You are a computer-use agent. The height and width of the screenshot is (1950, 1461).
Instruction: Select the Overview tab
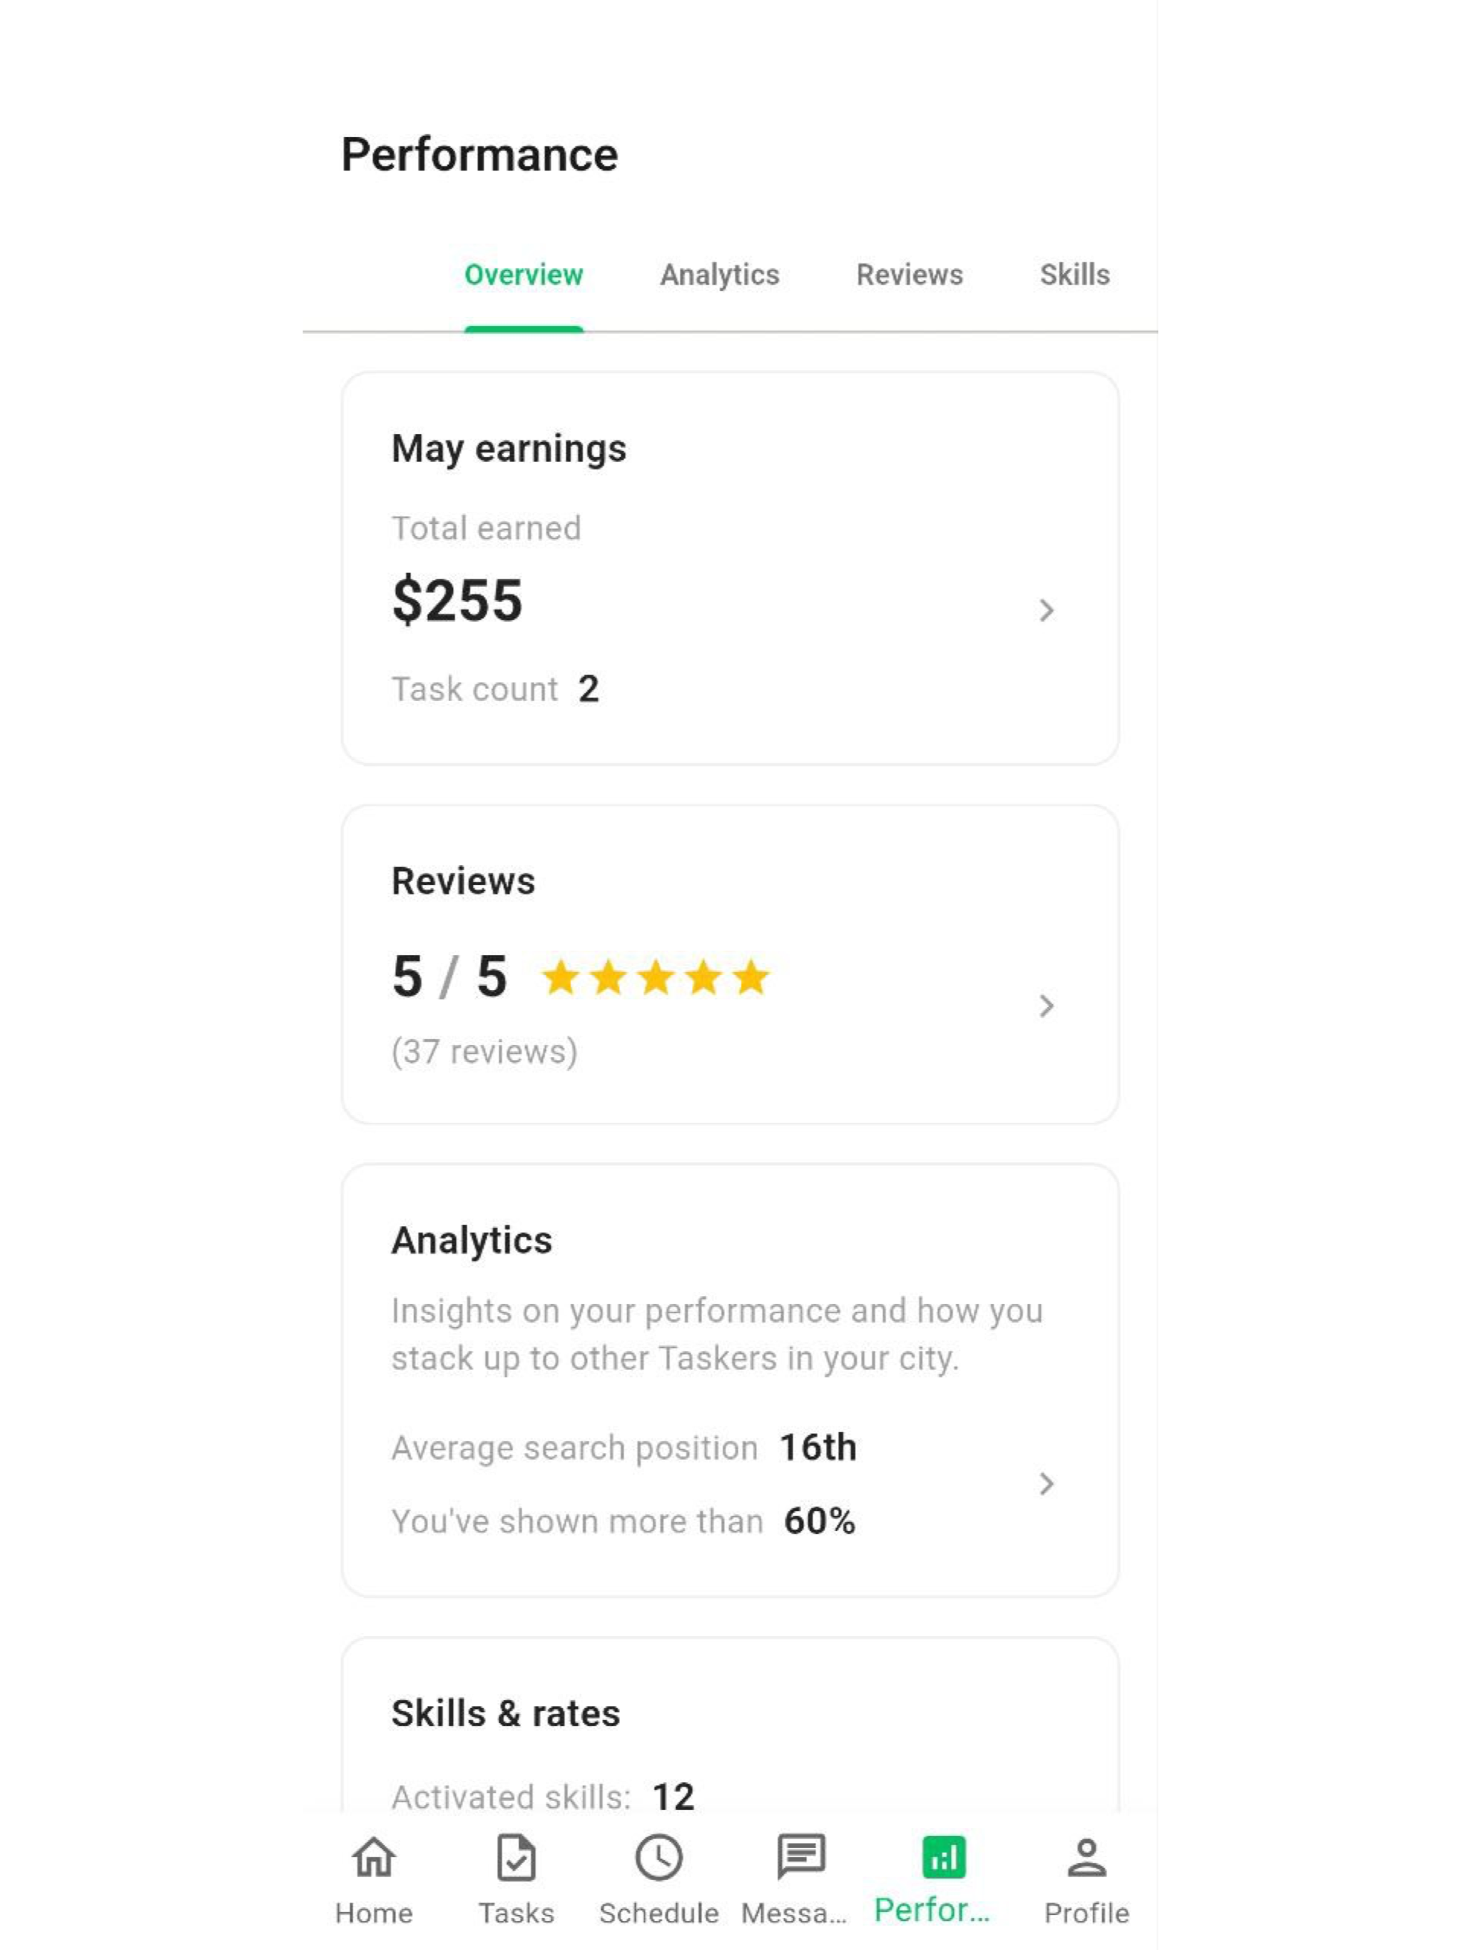(x=524, y=275)
